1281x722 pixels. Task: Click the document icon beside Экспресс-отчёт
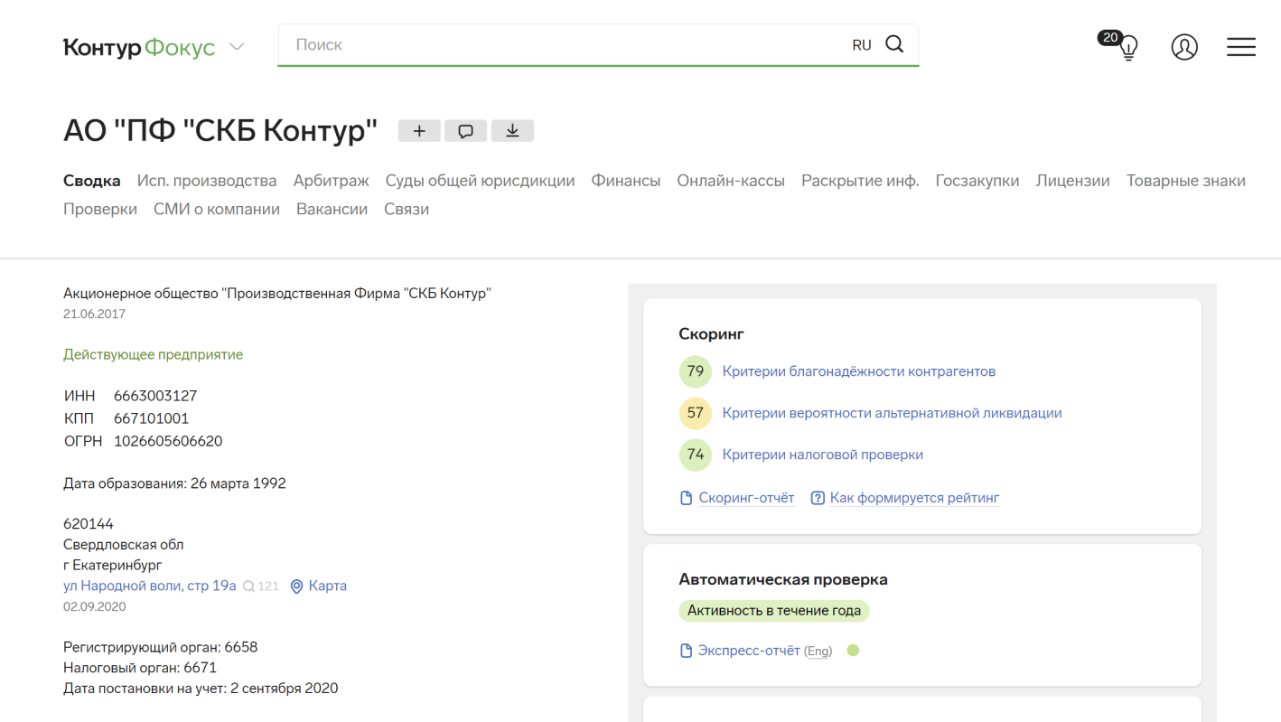[x=686, y=651]
